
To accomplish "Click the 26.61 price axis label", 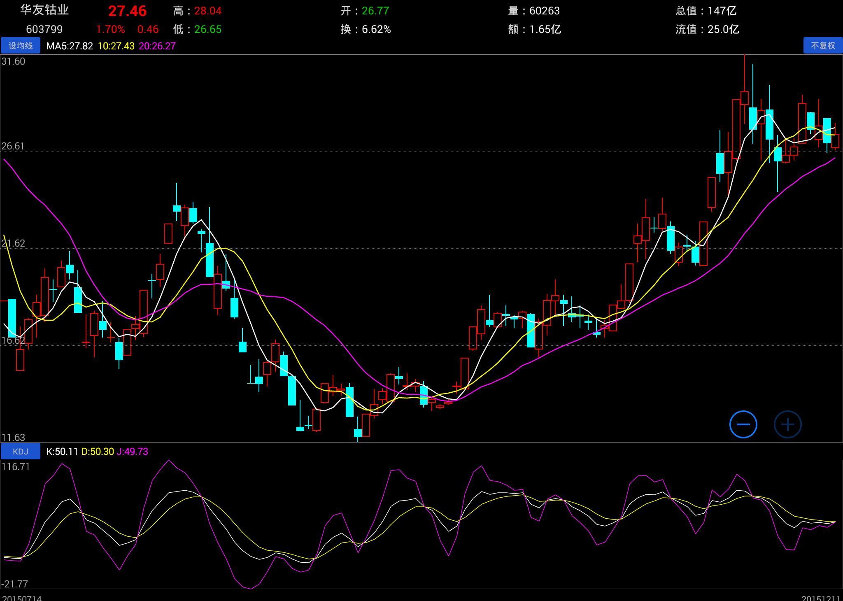I will 13,147.
